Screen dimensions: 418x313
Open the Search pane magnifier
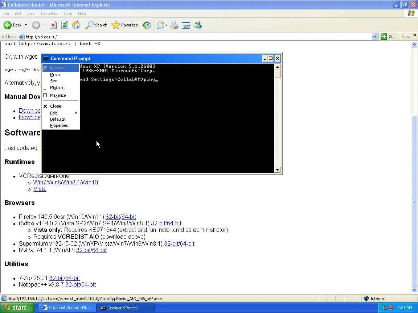point(89,25)
